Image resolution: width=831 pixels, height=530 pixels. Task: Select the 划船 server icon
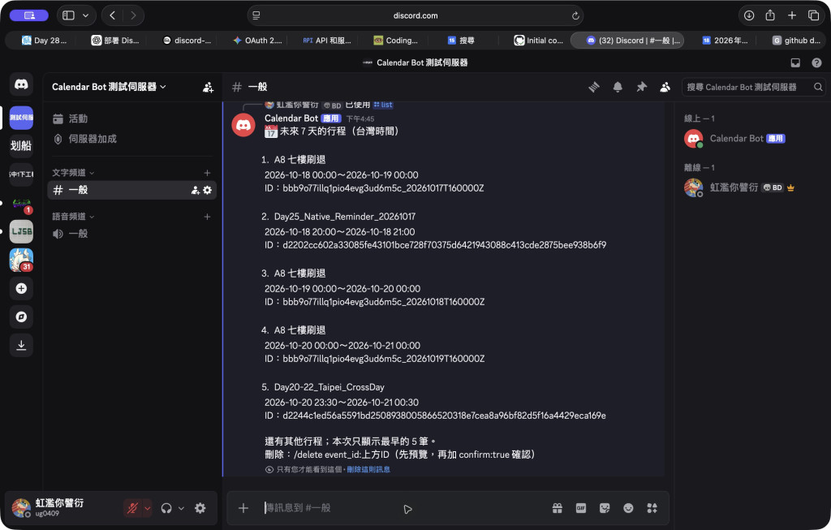[x=21, y=145]
